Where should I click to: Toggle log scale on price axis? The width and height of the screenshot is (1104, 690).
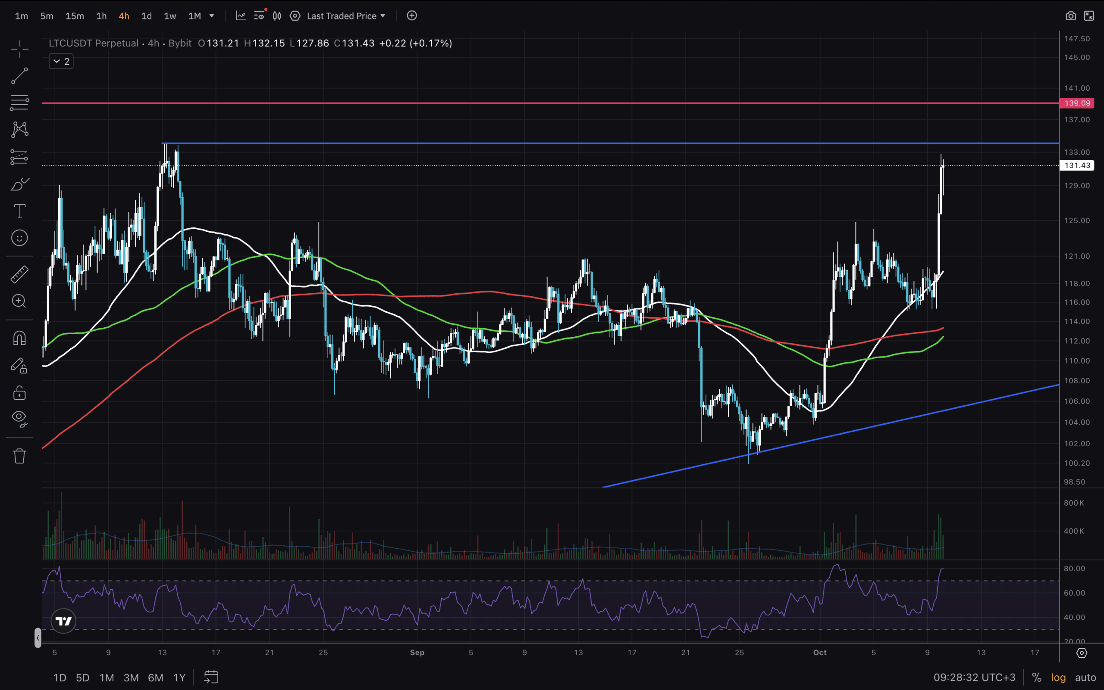coord(1058,678)
